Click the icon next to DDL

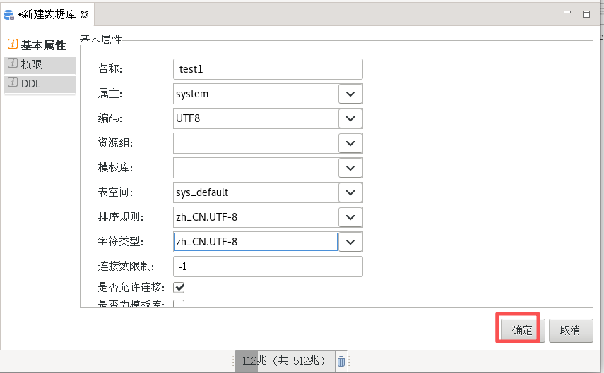12,83
